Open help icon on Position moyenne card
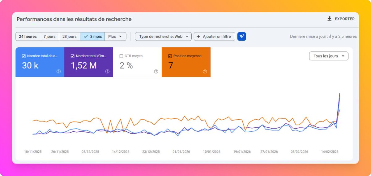 [x=205, y=72]
